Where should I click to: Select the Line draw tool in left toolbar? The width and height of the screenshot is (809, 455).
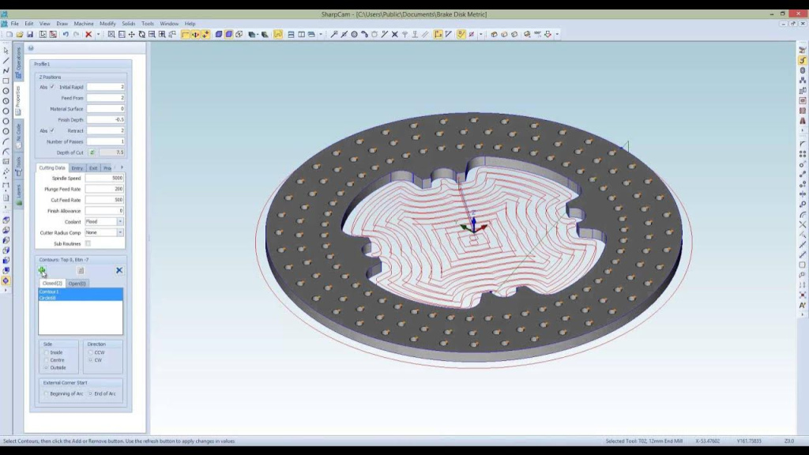(x=6, y=60)
